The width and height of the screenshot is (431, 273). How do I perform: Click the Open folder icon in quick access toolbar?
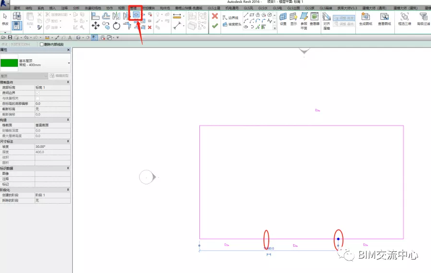tap(3, 38)
